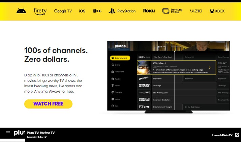Select the Entertainment category in TV preview
The image size is (241, 142).
pyautogui.click(x=120, y=58)
